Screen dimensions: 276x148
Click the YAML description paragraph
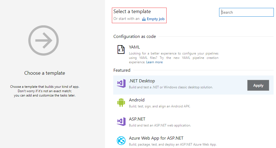click(173, 58)
